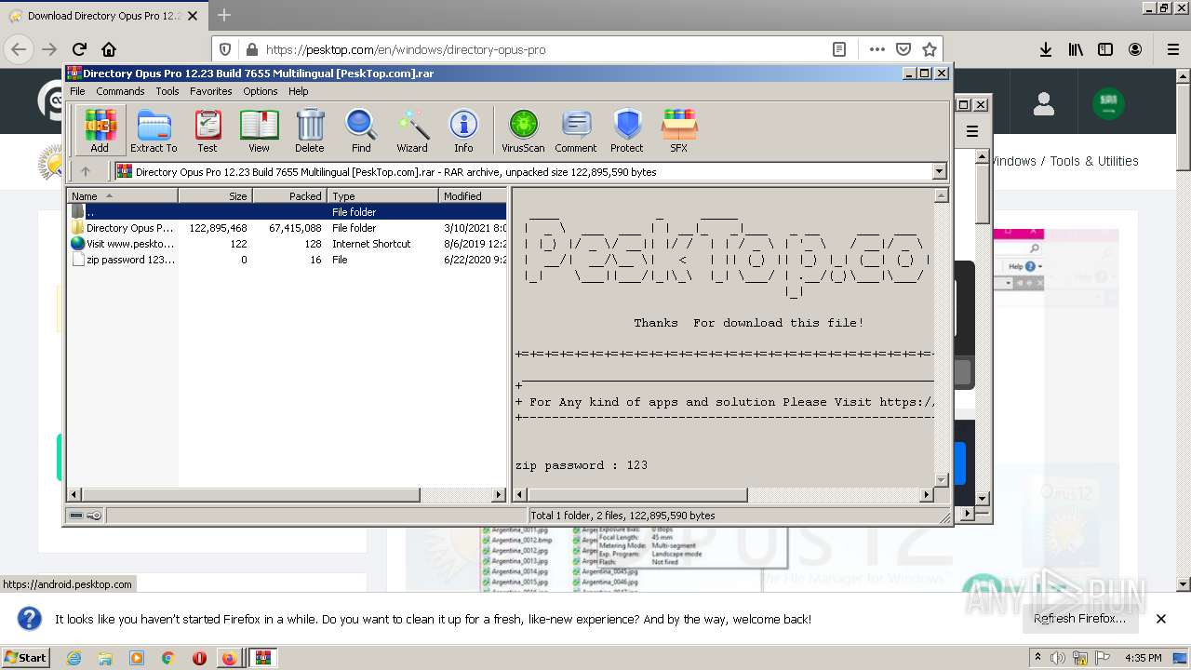Viewport: 1191px width, 670px height.
Task: Click Firefox reload page icon
Action: [79, 49]
